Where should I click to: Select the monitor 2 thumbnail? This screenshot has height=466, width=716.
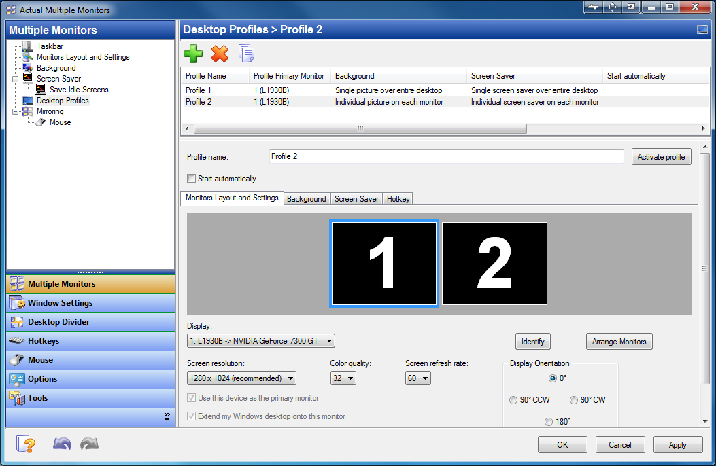pyautogui.click(x=494, y=264)
